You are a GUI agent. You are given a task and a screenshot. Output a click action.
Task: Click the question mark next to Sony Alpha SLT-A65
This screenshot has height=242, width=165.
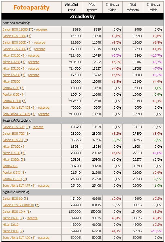point(33,114)
